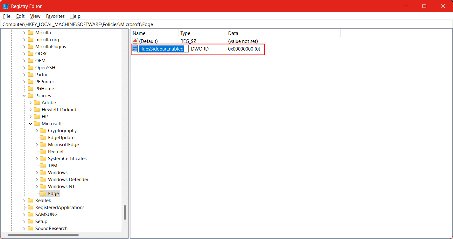Image resolution: width=453 pixels, height=239 pixels.
Task: Click the (Default) string value icon
Action: [x=135, y=41]
